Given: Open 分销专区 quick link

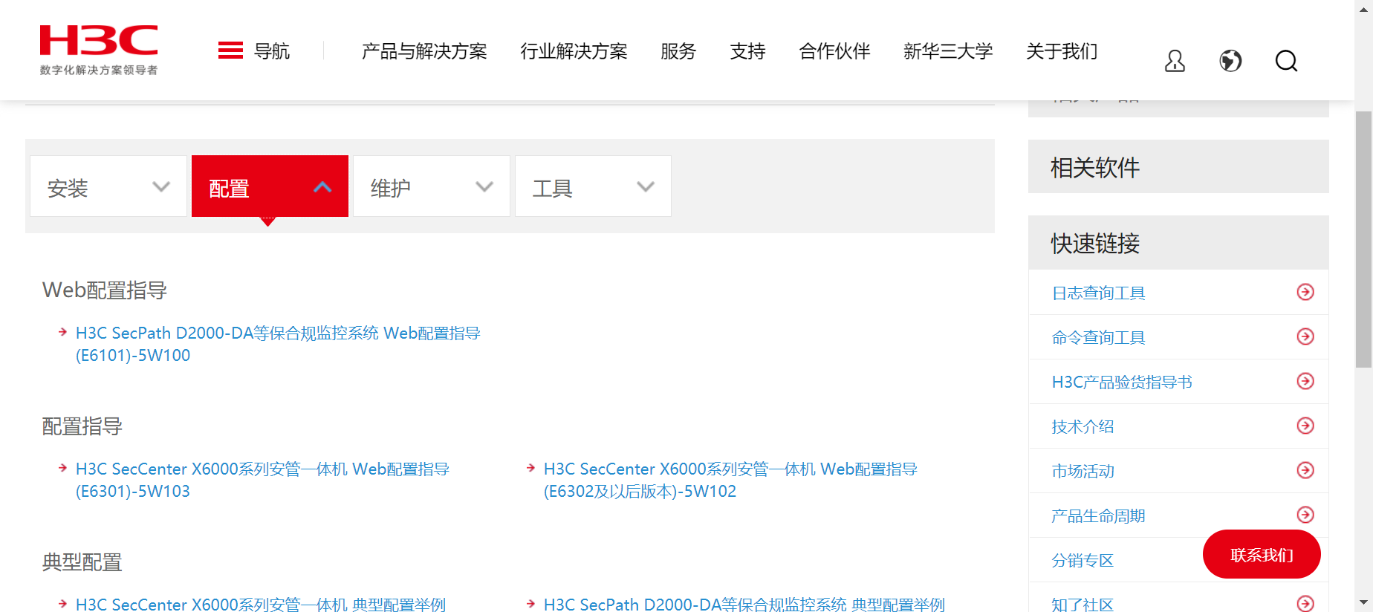Looking at the screenshot, I should pyautogui.click(x=1083, y=560).
